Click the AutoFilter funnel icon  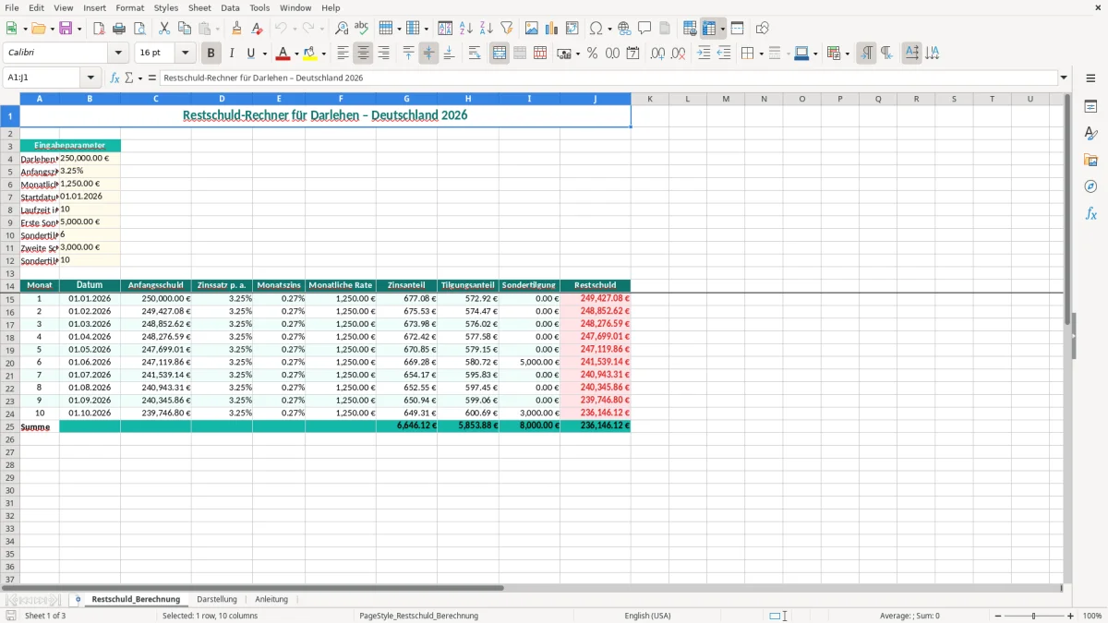click(x=507, y=29)
